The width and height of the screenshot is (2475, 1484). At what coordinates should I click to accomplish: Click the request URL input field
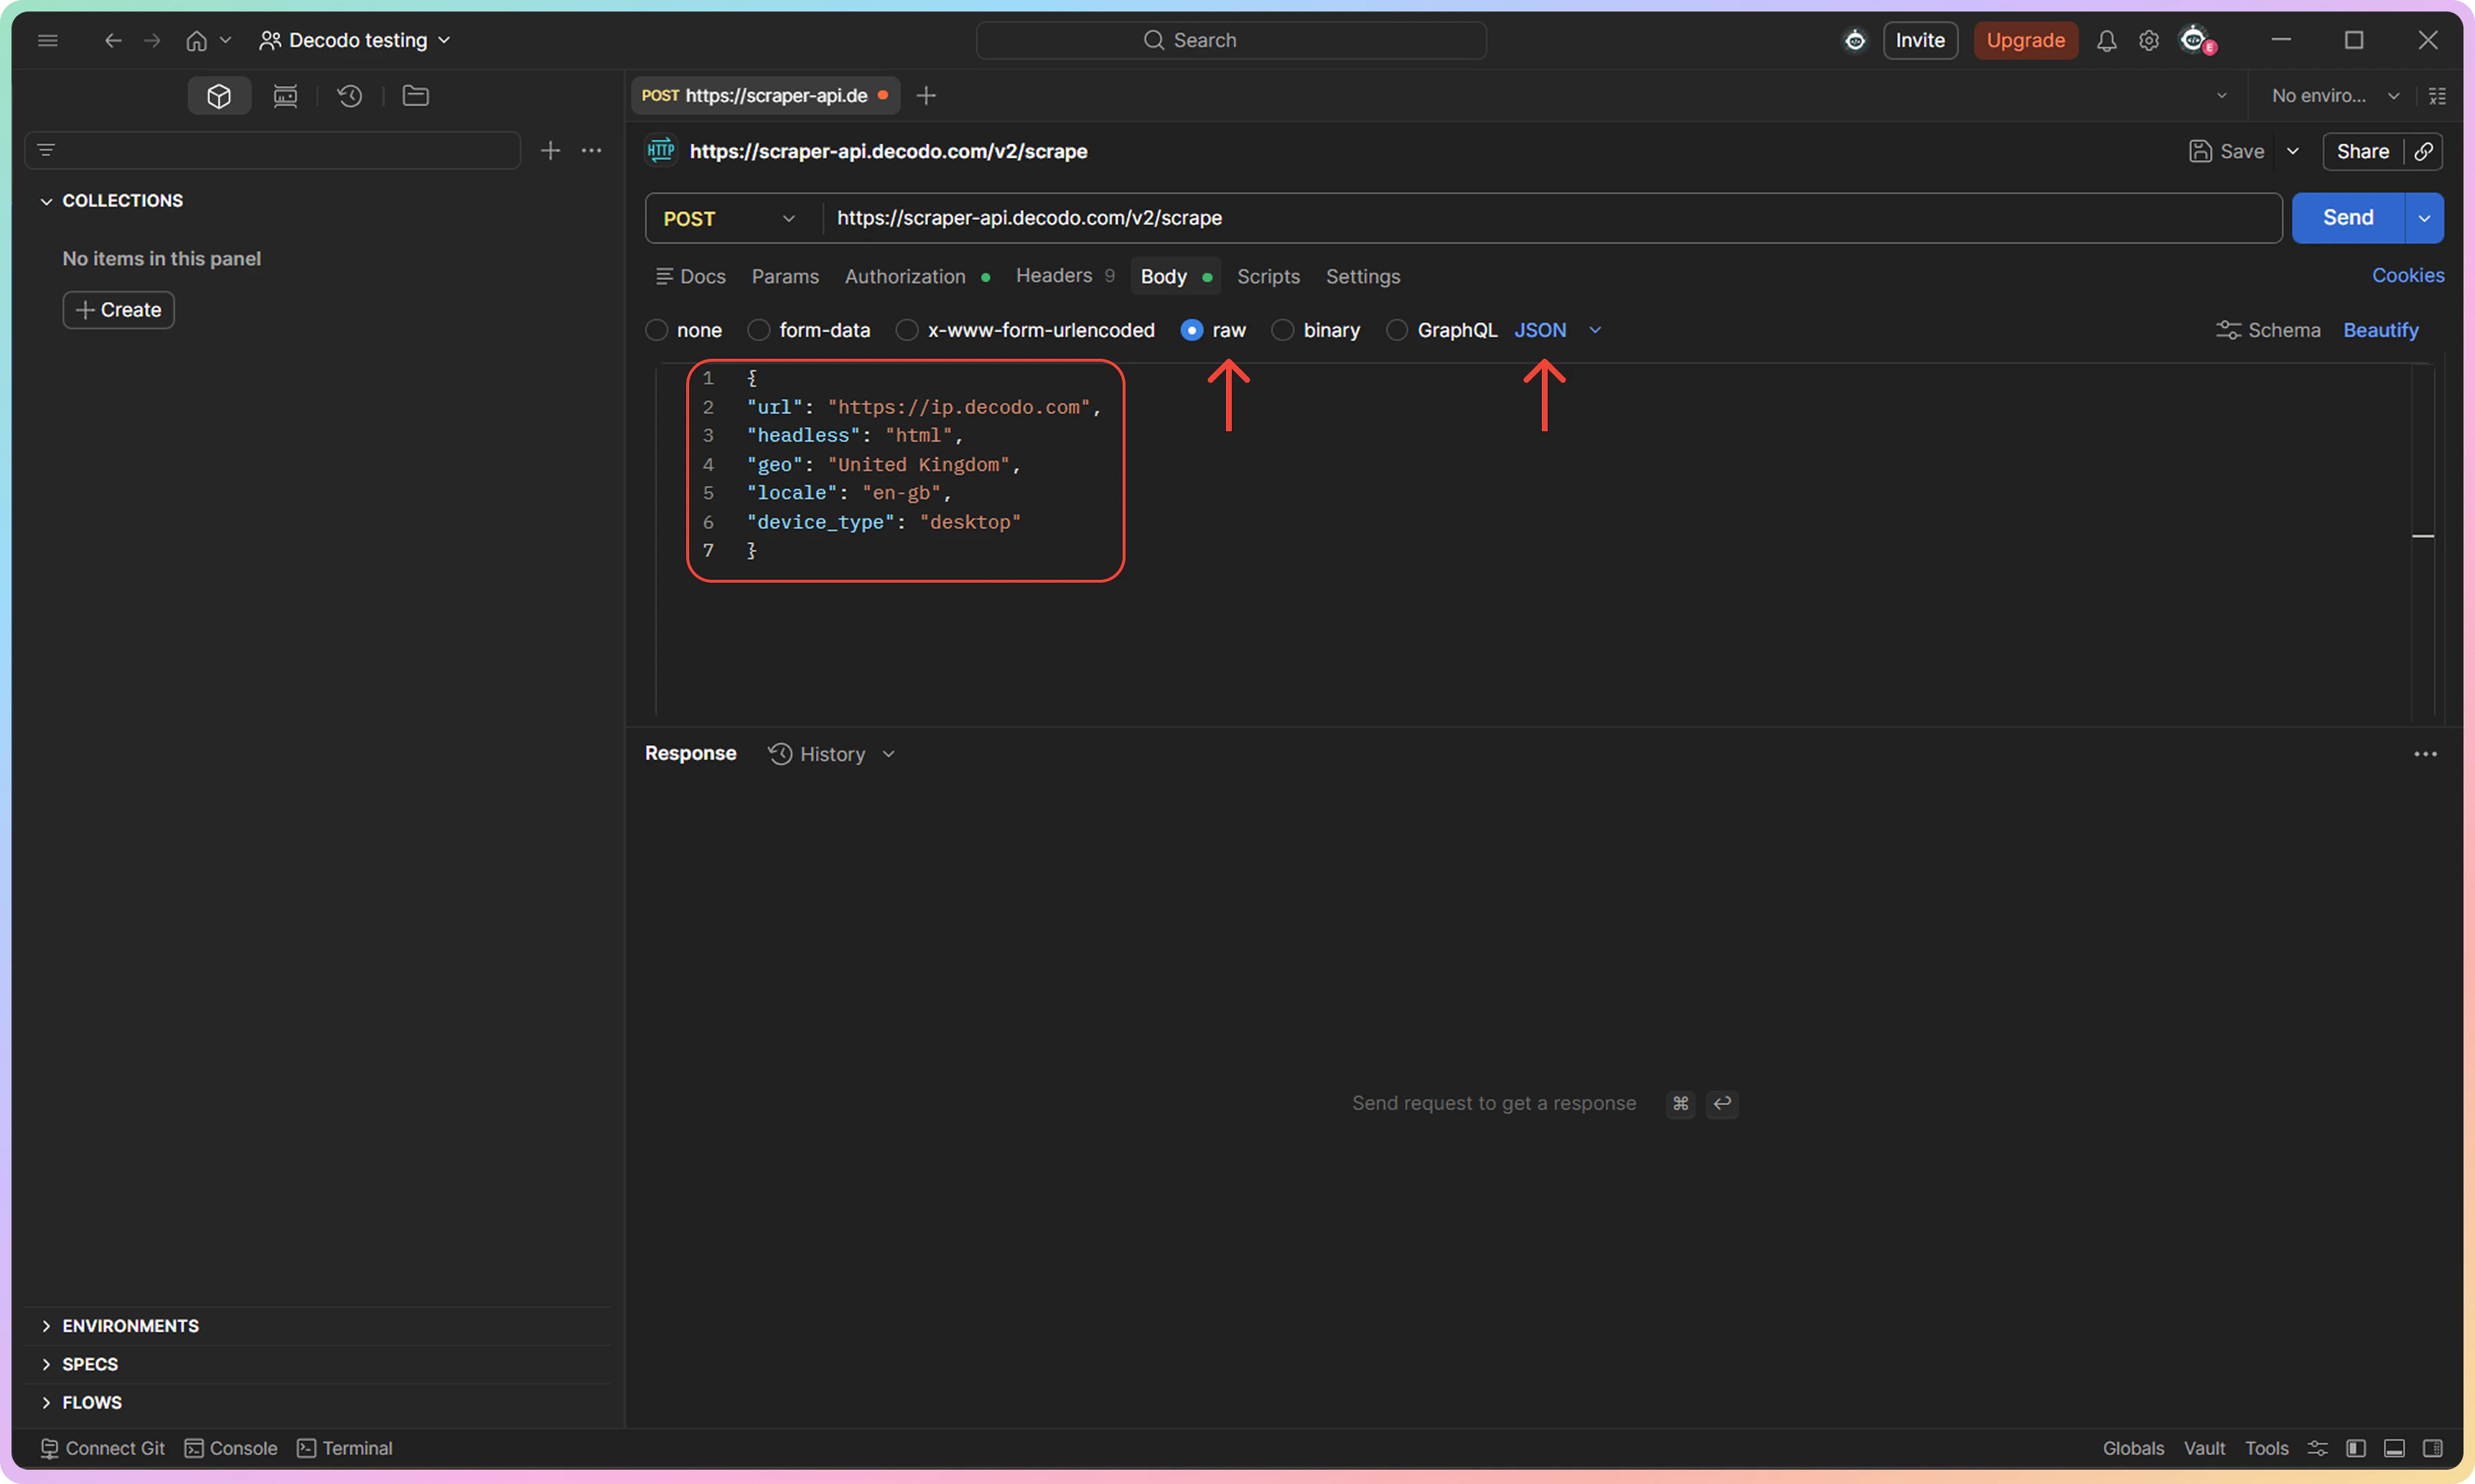1550,218
